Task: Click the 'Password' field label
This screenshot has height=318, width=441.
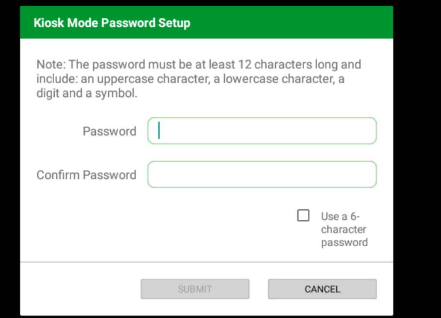Action: pos(109,131)
